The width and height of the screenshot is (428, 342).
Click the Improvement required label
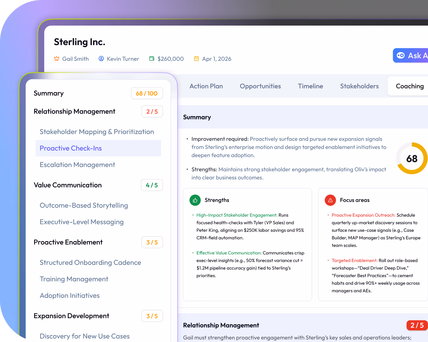click(220, 139)
